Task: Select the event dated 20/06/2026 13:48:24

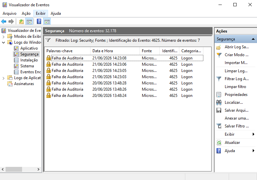Action: point(125,95)
